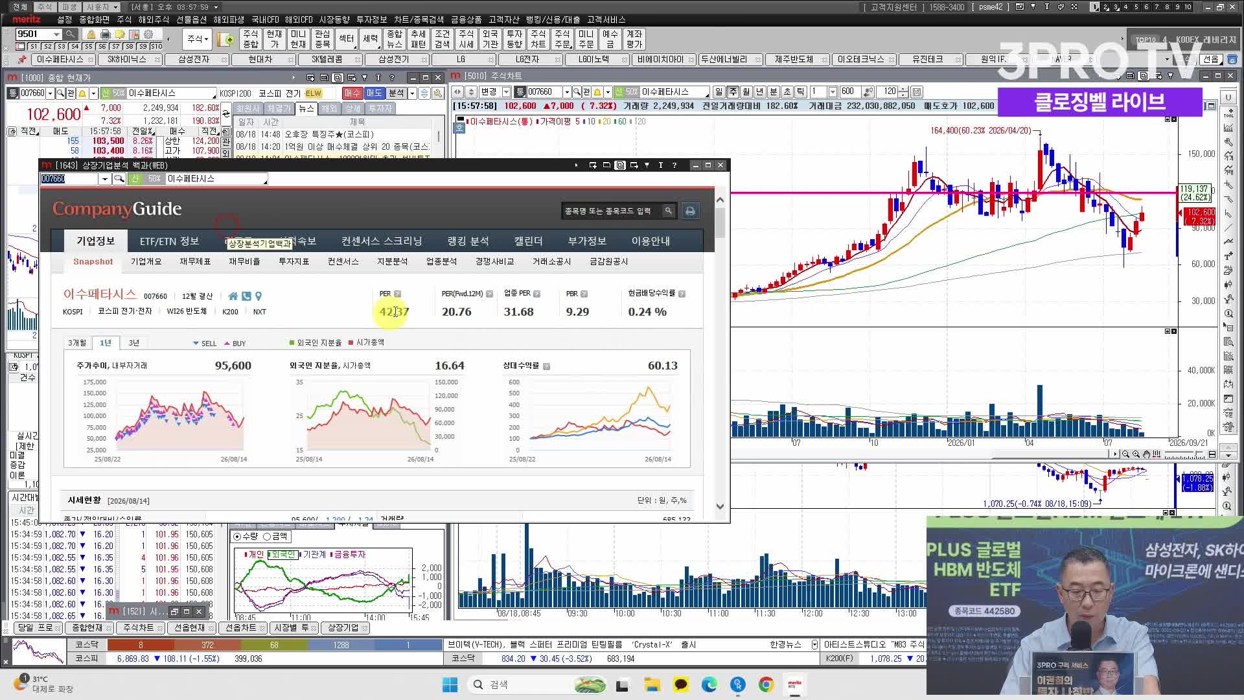Open the 변경 dropdown in 주식차트 toolbar

tap(506, 92)
